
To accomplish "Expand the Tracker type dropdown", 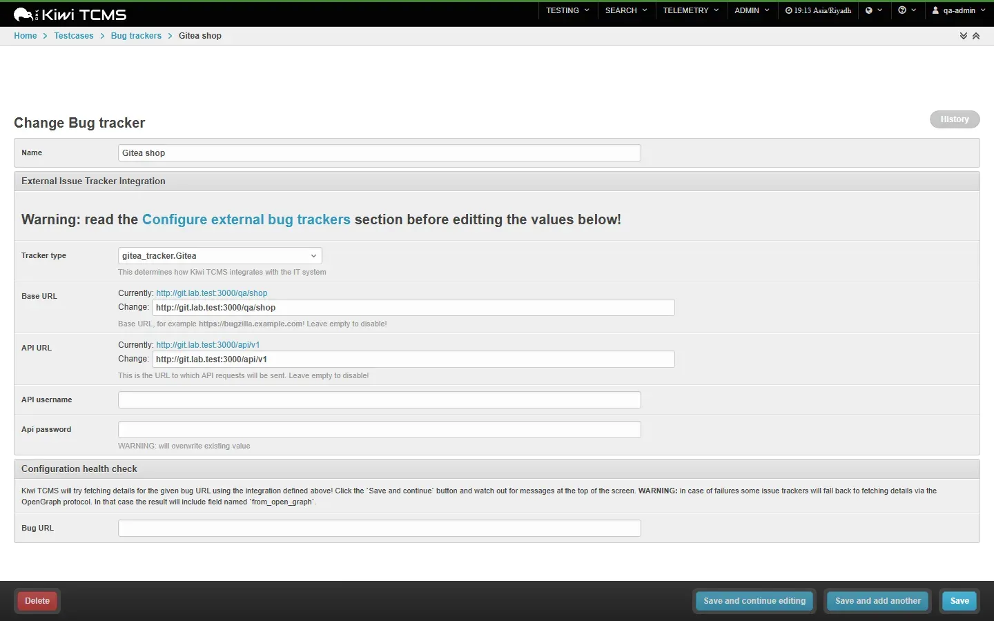I will click(220, 256).
